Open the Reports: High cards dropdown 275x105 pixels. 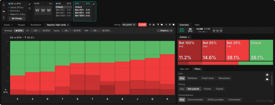pyautogui.click(x=57, y=25)
